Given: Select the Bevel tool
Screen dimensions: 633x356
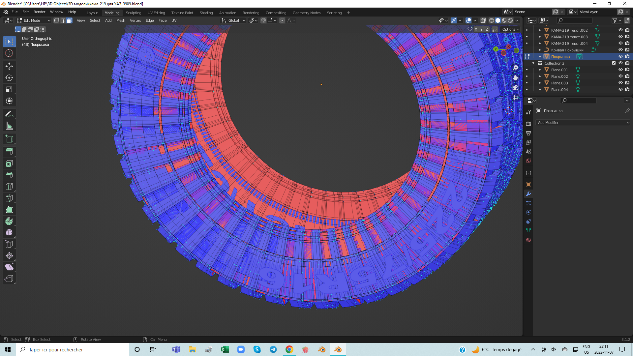Looking at the screenshot, I should [9, 175].
